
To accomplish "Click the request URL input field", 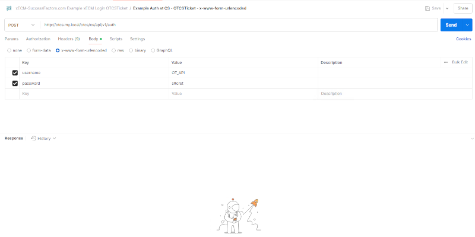I will [x=237, y=25].
